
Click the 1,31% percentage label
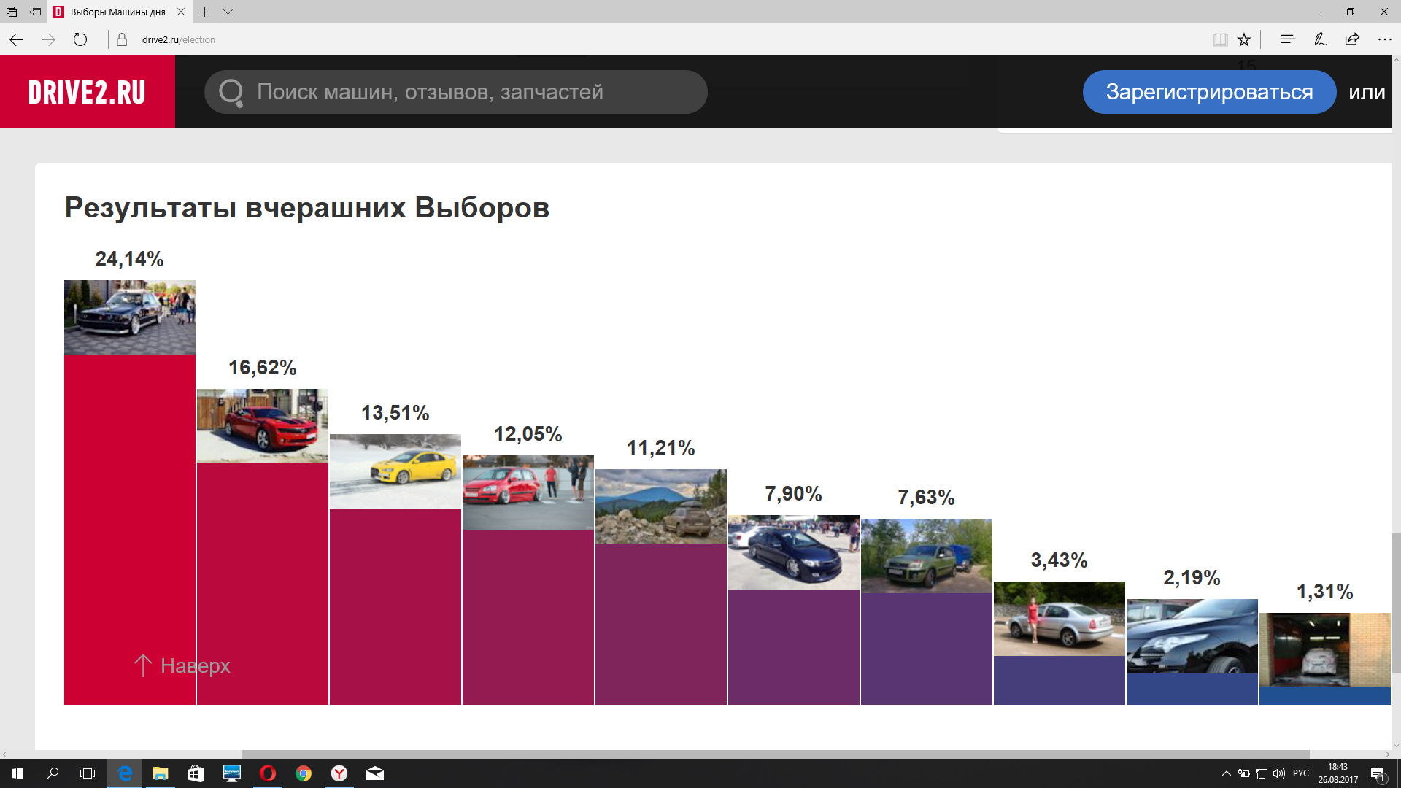pos(1325,592)
